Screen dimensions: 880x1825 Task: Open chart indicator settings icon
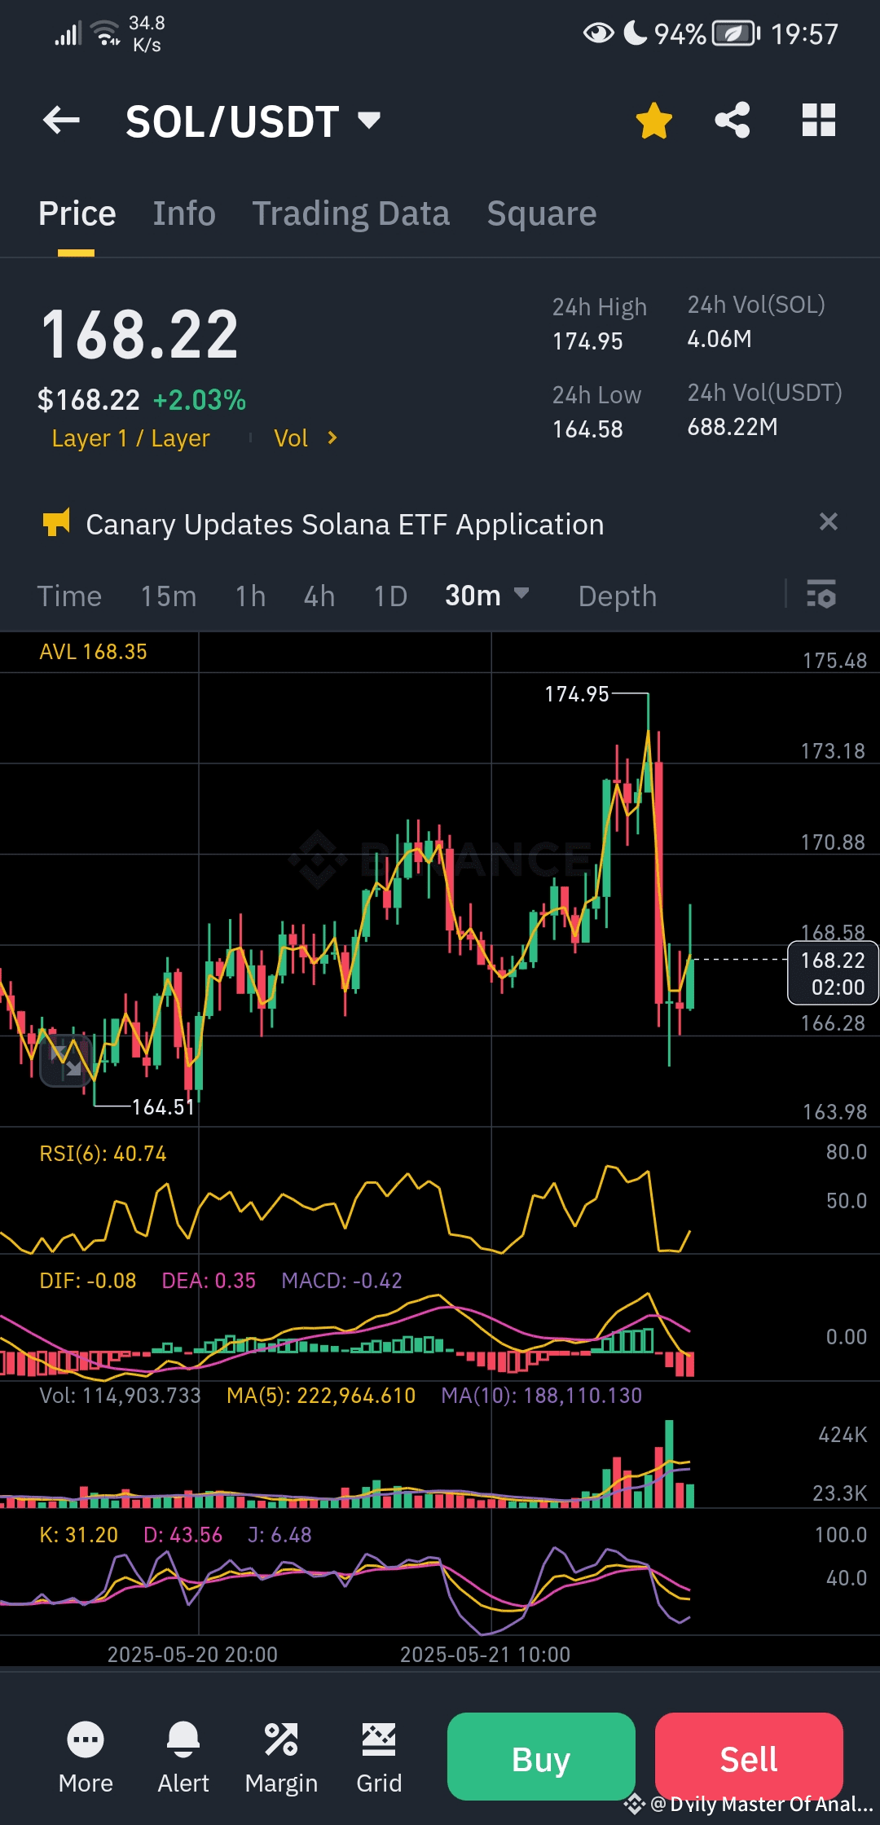[821, 594]
